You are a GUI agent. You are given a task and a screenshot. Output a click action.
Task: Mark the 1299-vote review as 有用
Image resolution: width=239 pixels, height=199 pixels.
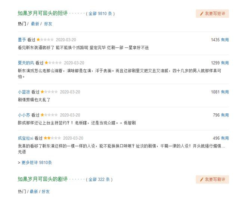(225, 63)
